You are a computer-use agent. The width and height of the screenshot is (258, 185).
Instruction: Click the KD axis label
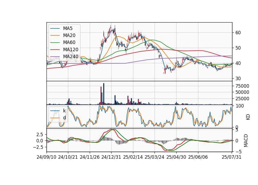tap(248, 117)
